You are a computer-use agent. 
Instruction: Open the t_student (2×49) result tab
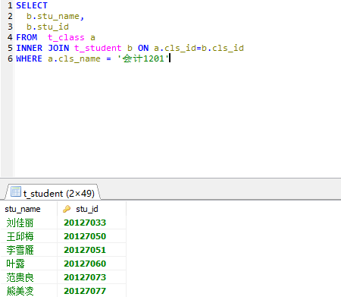point(52,193)
